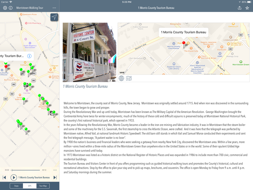Open the settings gear icon

[5, 8]
